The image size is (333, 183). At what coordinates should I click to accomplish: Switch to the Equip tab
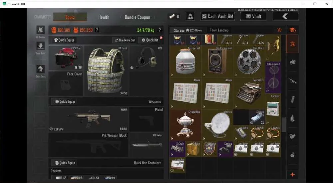tap(70, 17)
